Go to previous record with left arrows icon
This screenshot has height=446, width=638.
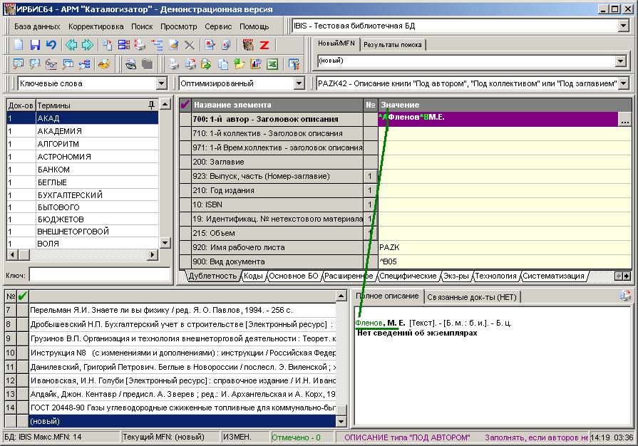[x=71, y=45]
